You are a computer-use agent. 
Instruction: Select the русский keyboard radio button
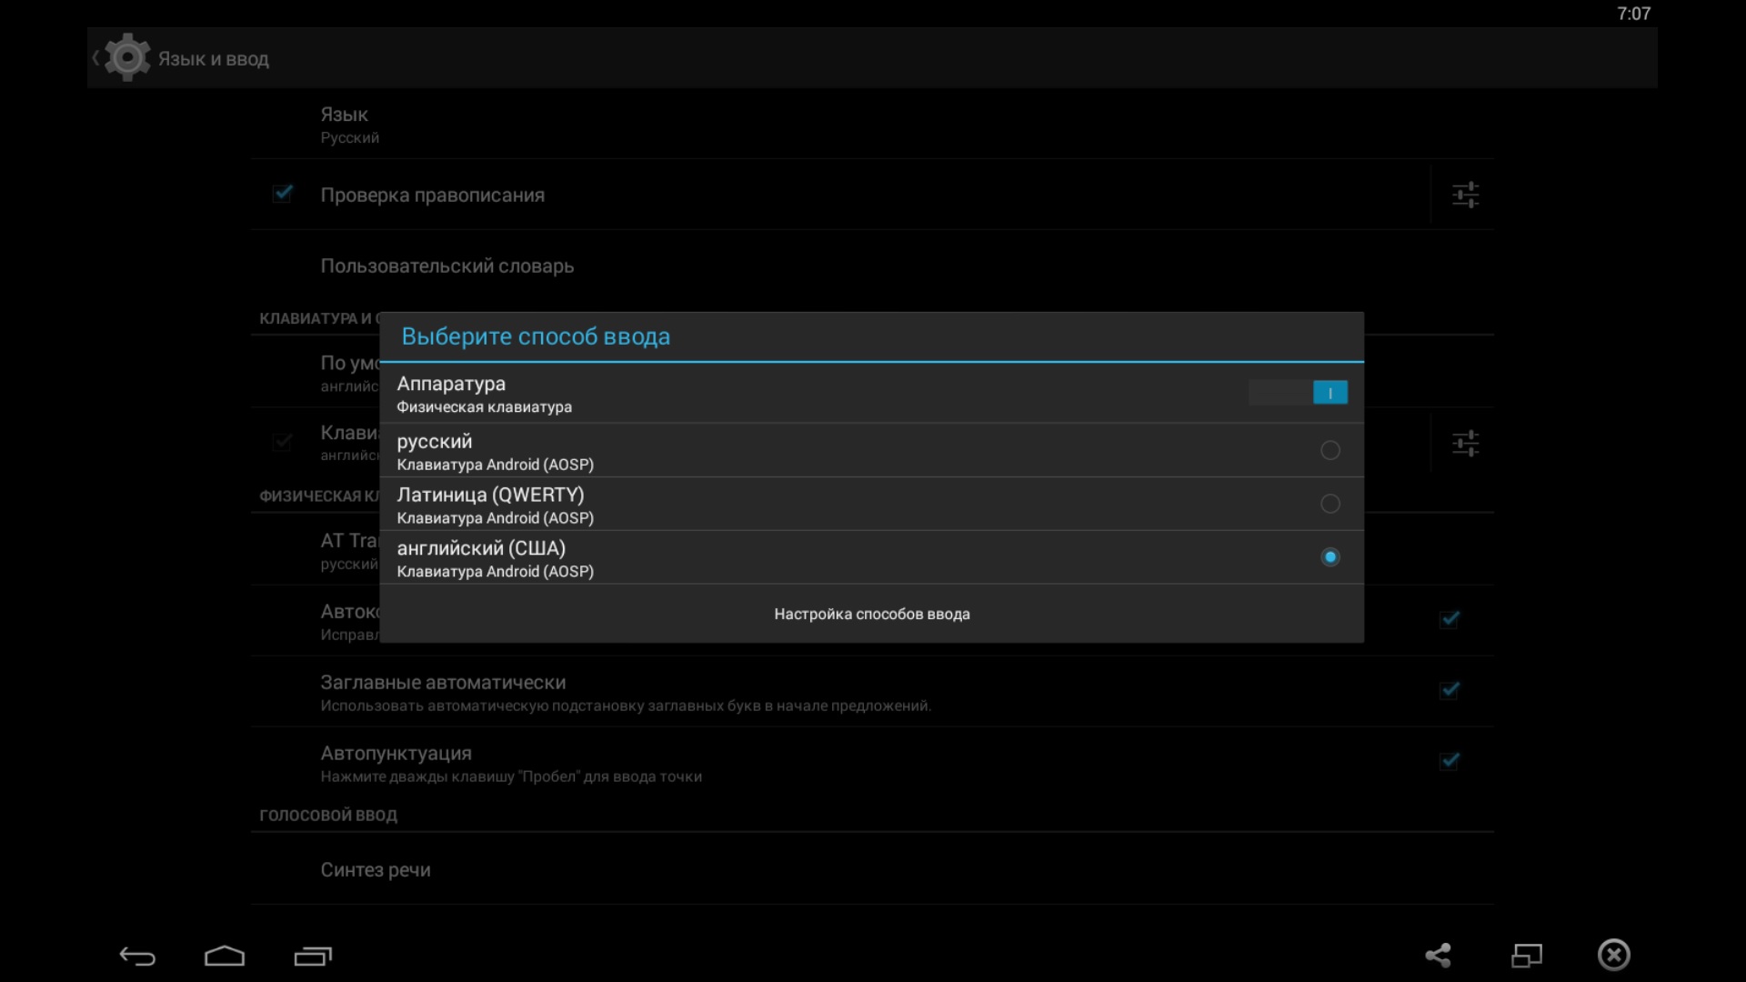pyautogui.click(x=1330, y=450)
